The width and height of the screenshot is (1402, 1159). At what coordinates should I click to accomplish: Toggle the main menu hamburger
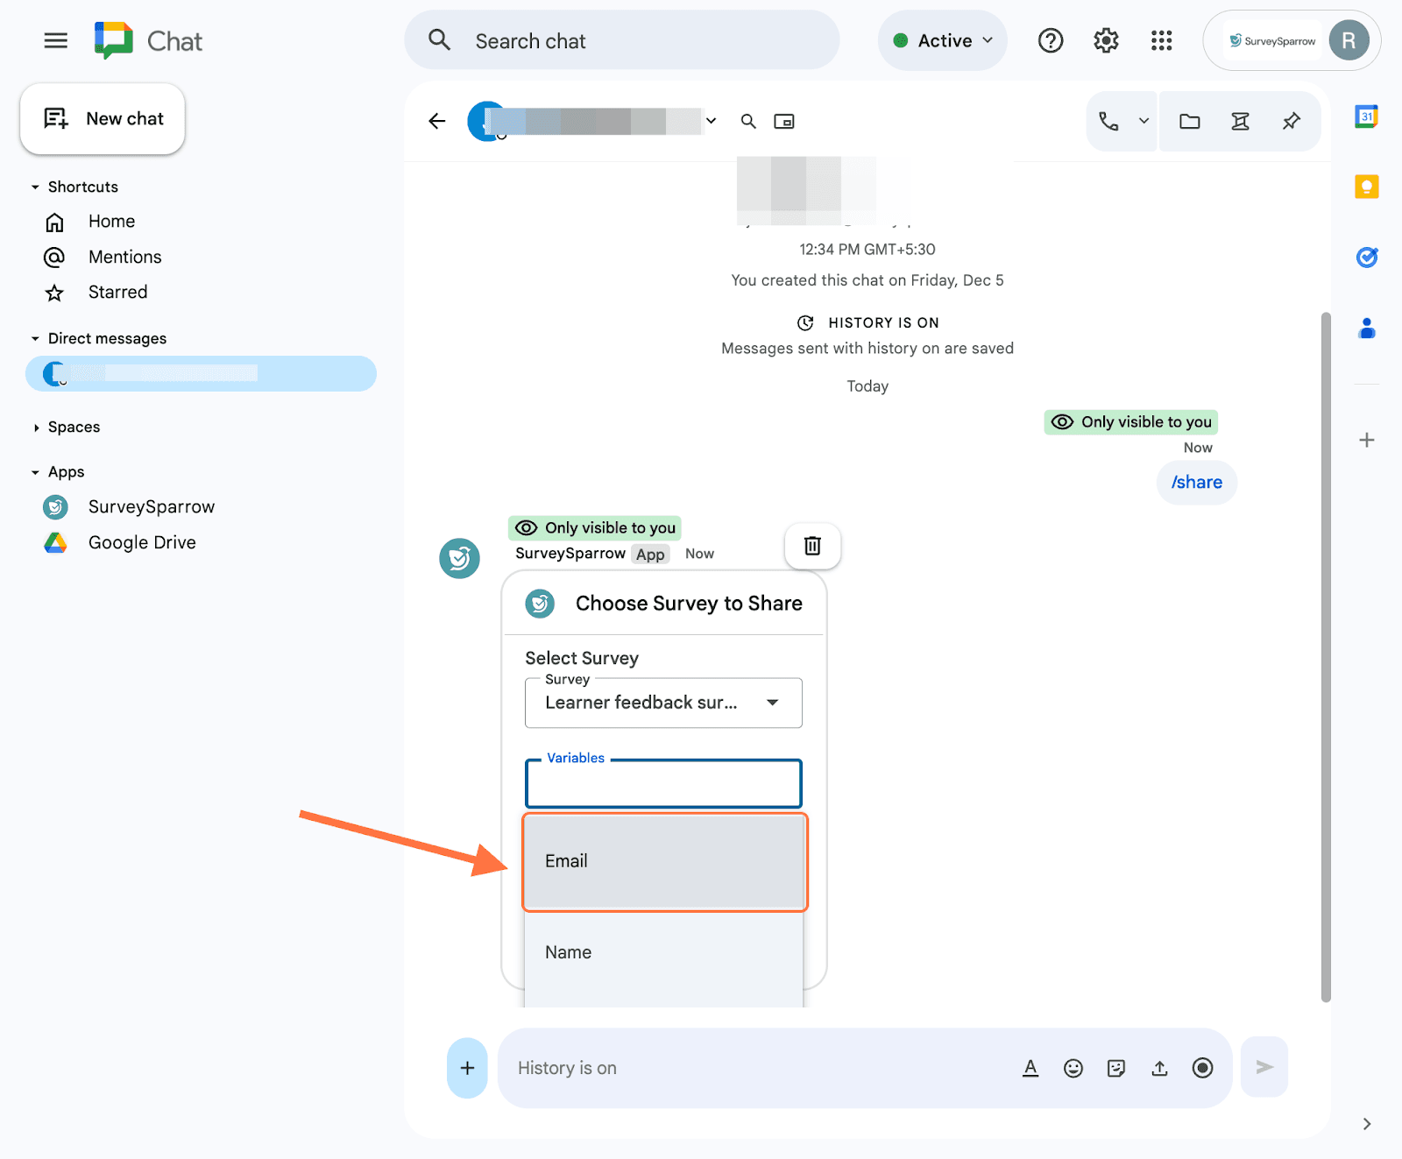click(56, 41)
